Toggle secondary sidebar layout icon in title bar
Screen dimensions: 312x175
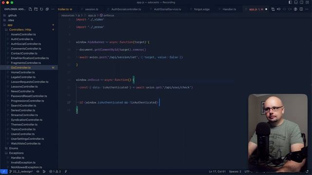pyautogui.click(x=301, y=2)
